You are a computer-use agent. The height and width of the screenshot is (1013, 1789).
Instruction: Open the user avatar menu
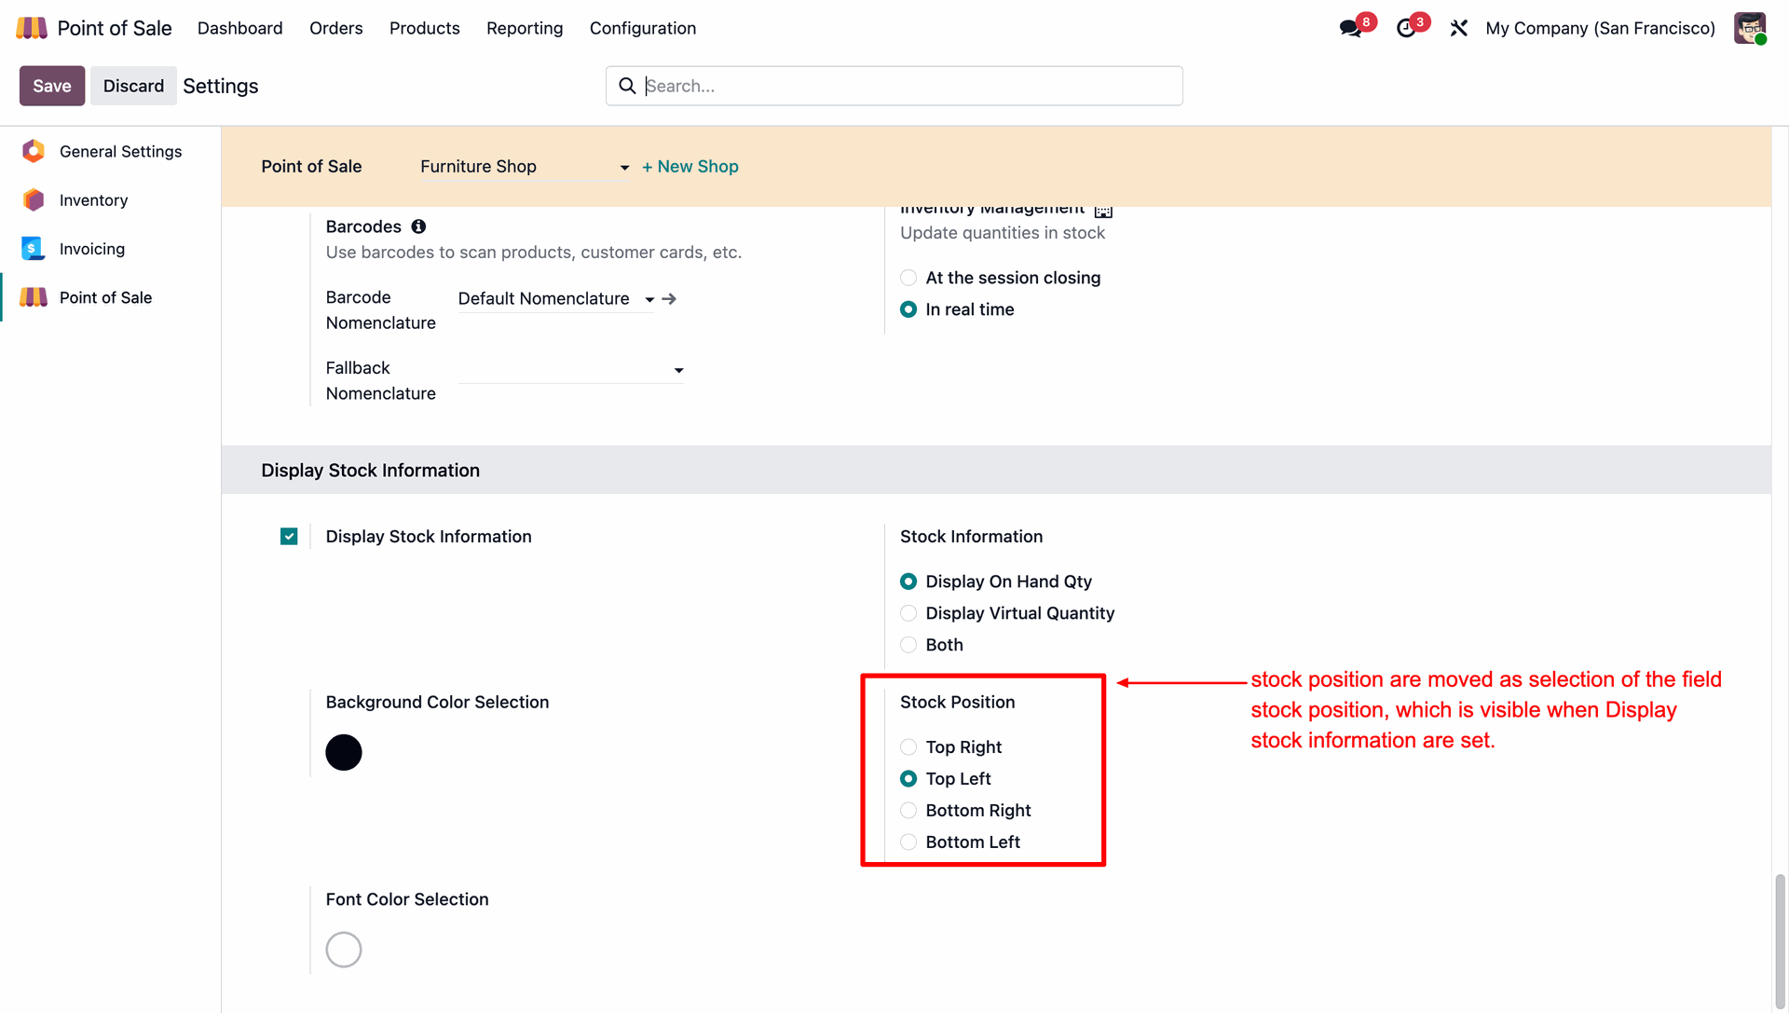pyautogui.click(x=1749, y=28)
